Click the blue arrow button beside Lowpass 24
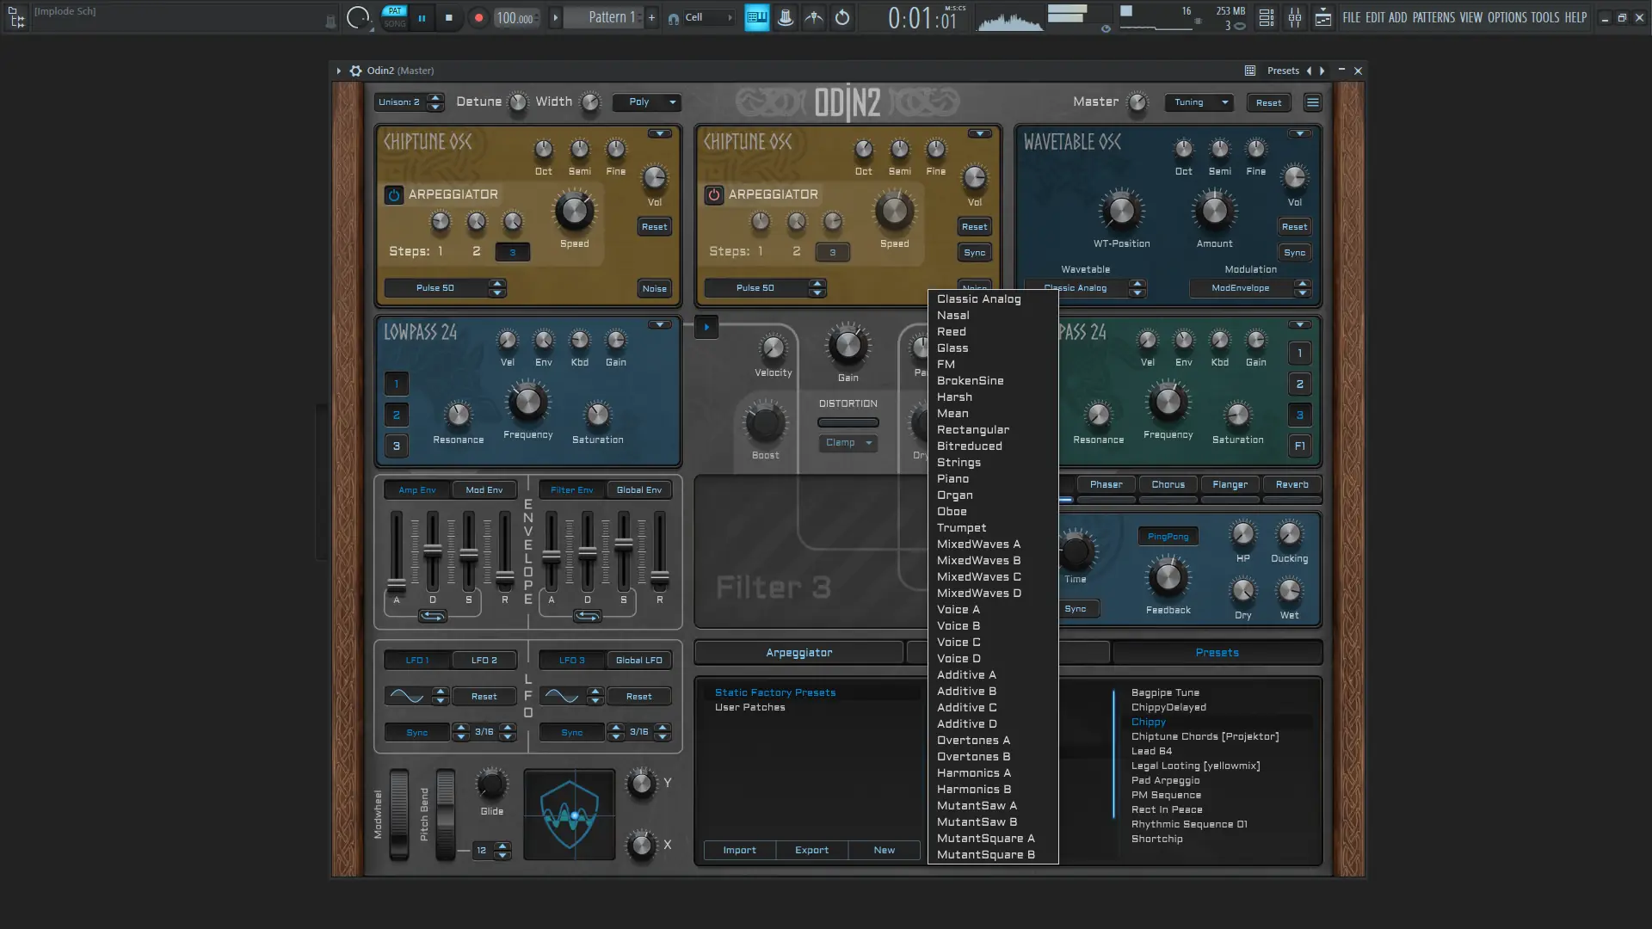Viewport: 1652px width, 929px height. click(706, 327)
